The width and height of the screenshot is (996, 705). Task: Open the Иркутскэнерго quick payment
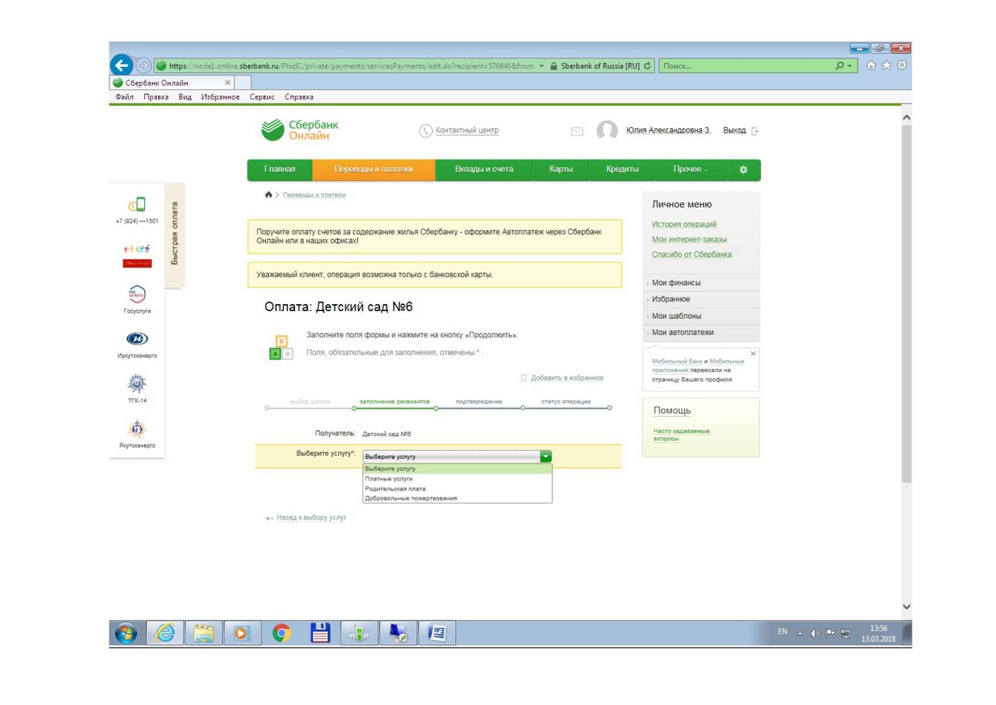click(137, 344)
